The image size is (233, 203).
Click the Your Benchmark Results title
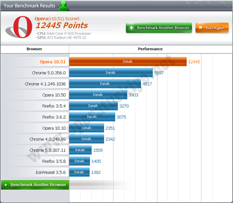click(30, 6)
